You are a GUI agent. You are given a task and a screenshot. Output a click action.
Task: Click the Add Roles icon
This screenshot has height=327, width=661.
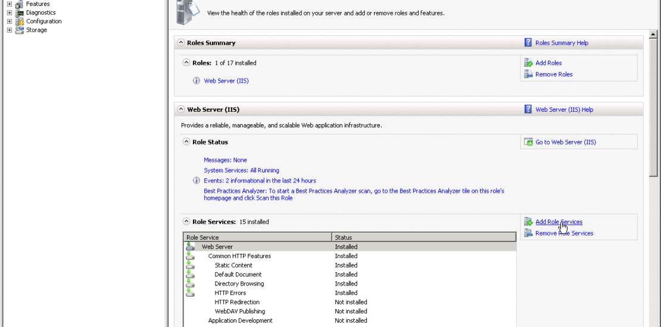[528, 62]
